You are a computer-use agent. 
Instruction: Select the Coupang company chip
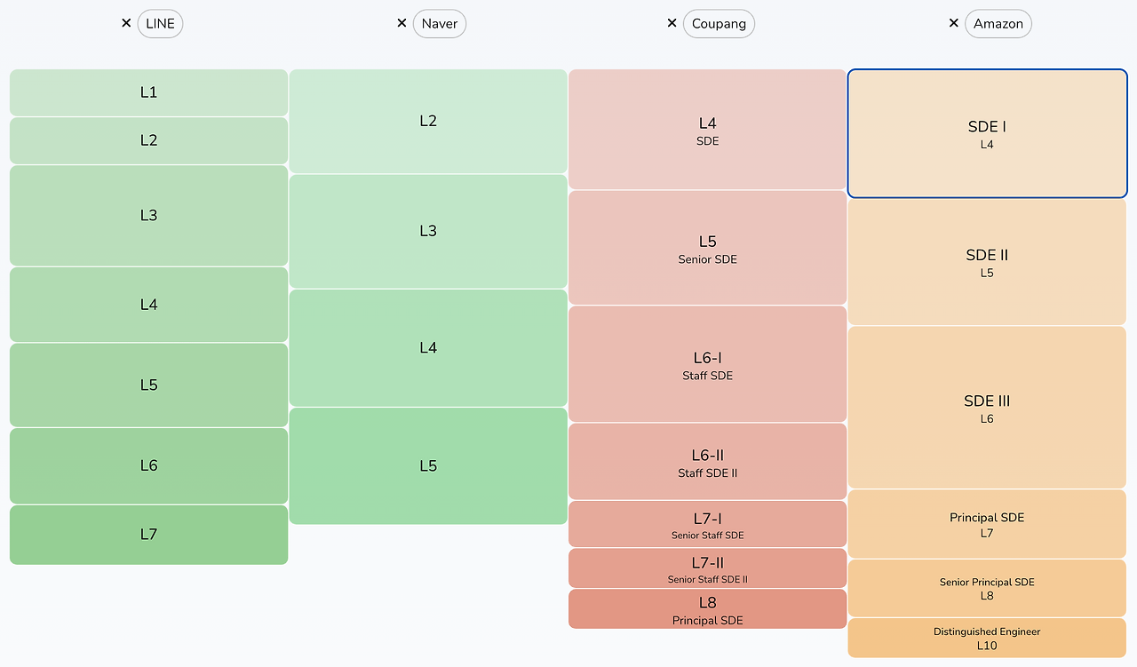click(719, 24)
